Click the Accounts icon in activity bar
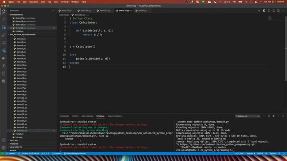This screenshot has width=287, height=161. 4,140
